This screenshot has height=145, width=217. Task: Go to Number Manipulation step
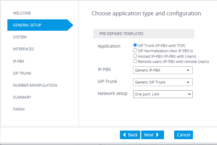pyautogui.click(x=35, y=85)
